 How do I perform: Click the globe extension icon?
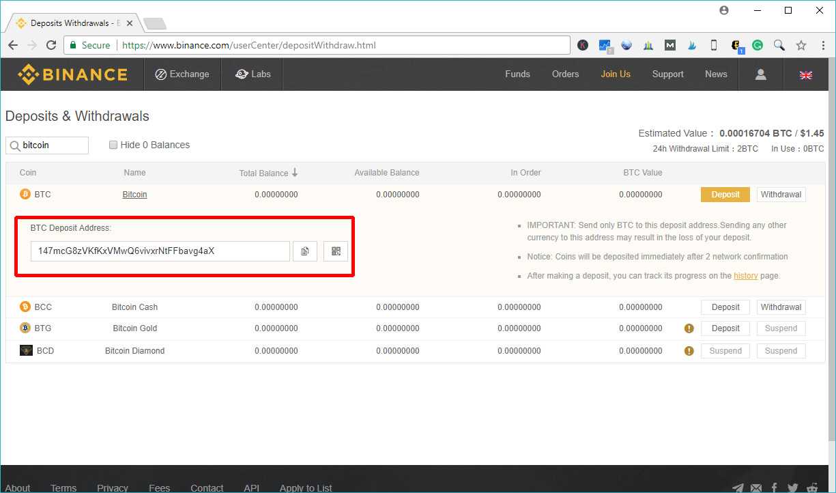(626, 45)
